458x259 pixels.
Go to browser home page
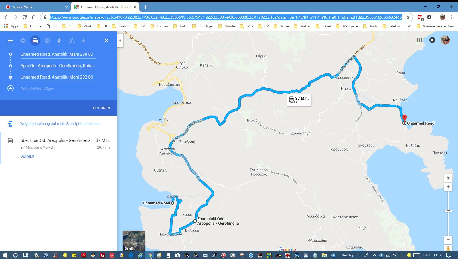pyautogui.click(x=34, y=17)
